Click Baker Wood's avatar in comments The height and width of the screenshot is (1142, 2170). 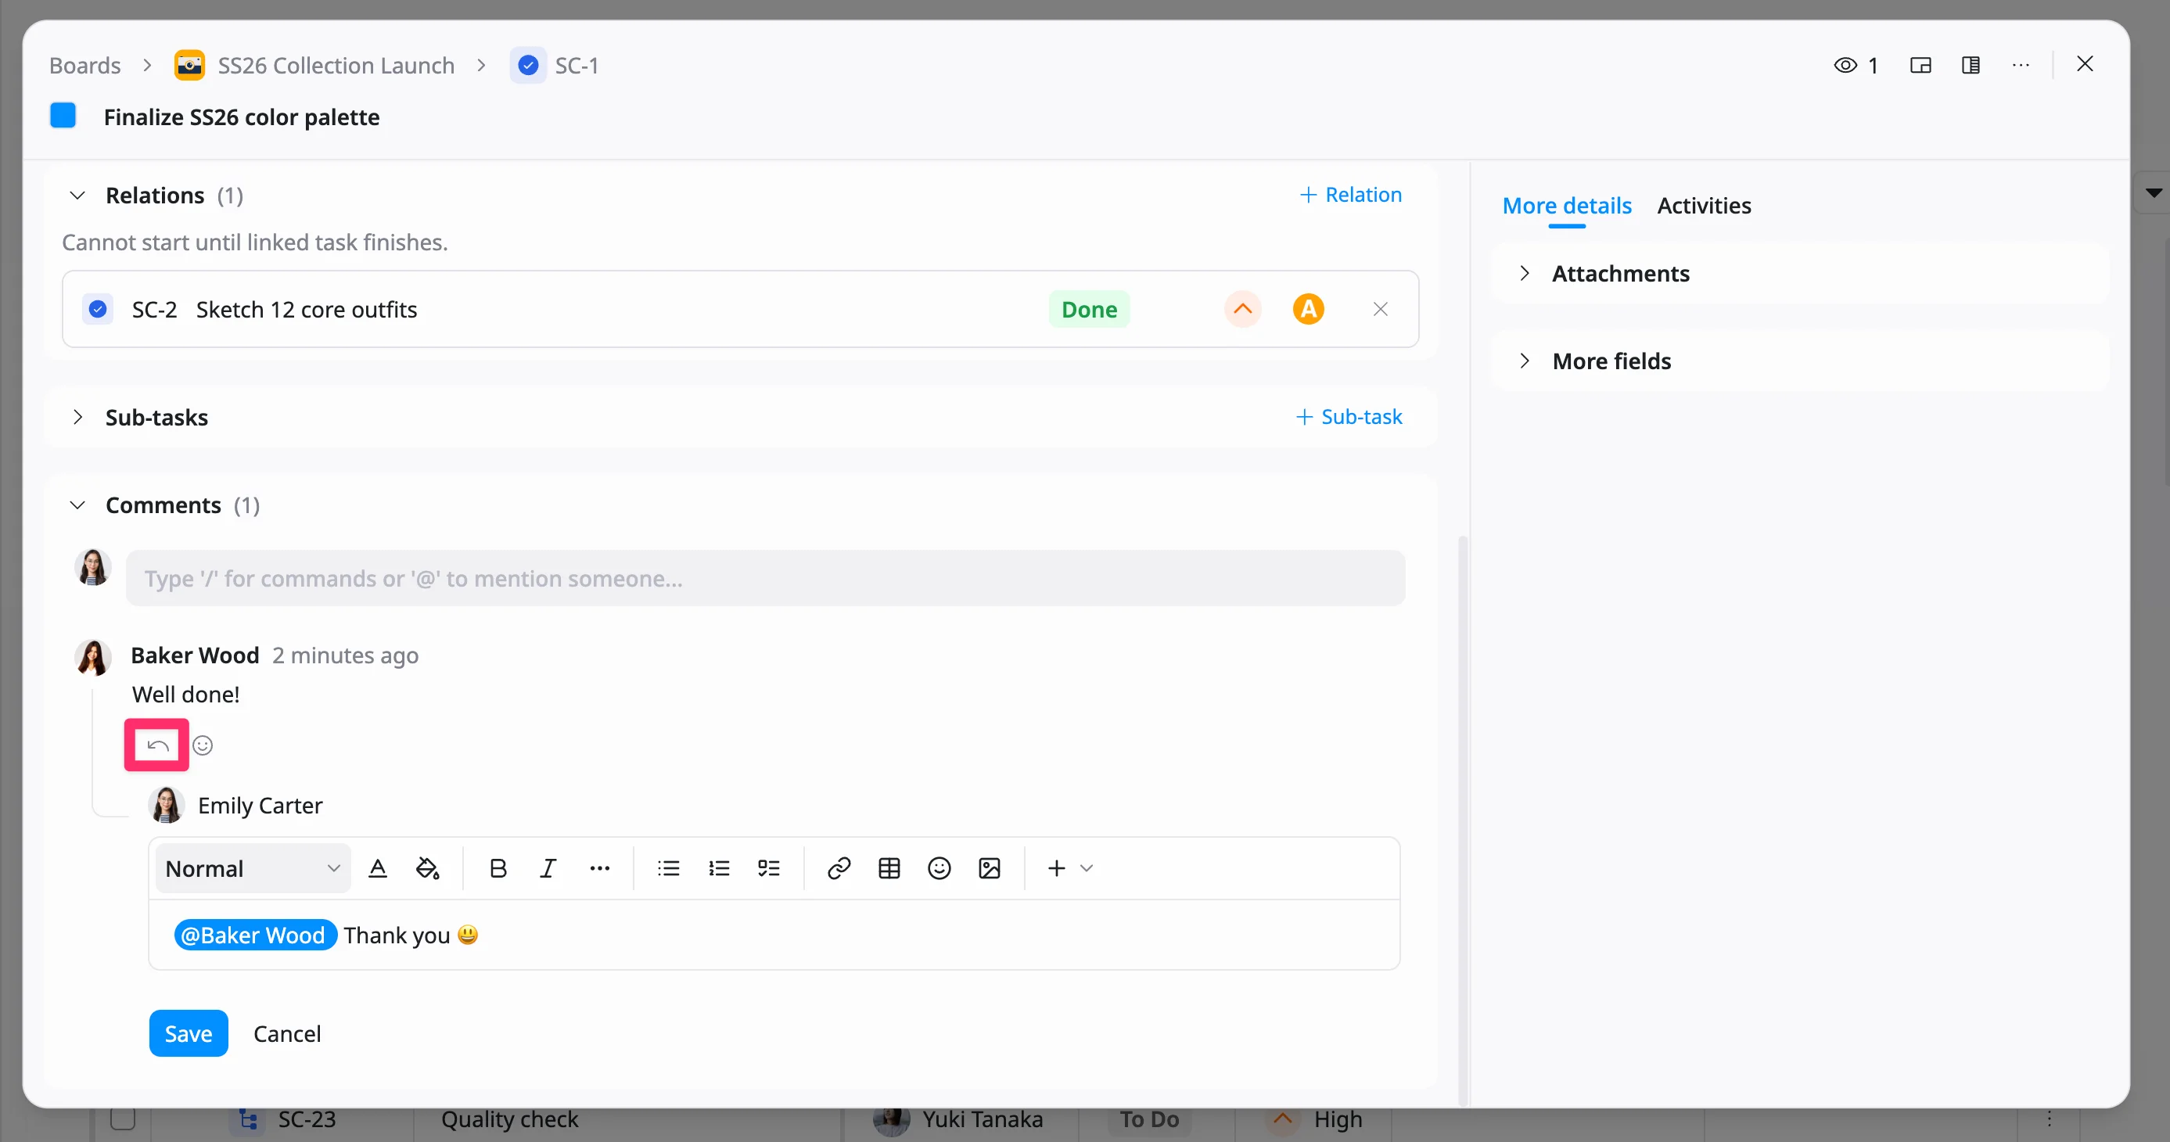92,658
